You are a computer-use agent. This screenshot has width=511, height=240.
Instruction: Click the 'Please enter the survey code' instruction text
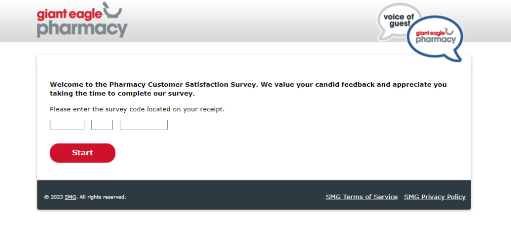pos(137,109)
